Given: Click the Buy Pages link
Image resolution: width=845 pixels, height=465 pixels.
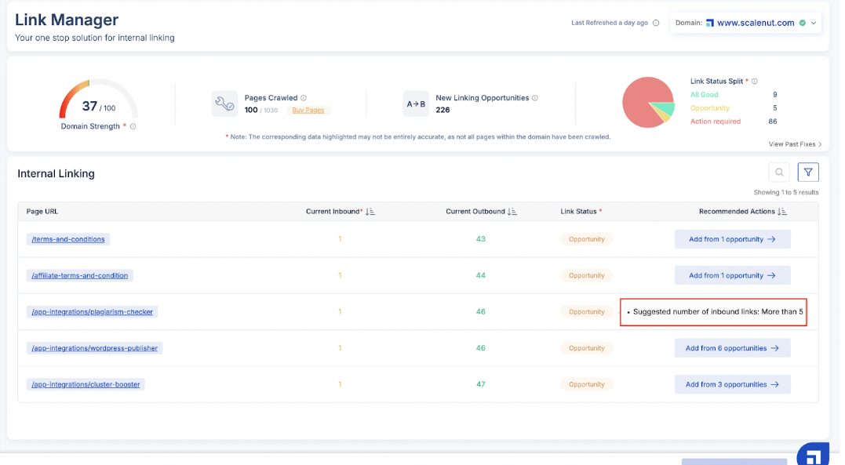Looking at the screenshot, I should point(308,111).
